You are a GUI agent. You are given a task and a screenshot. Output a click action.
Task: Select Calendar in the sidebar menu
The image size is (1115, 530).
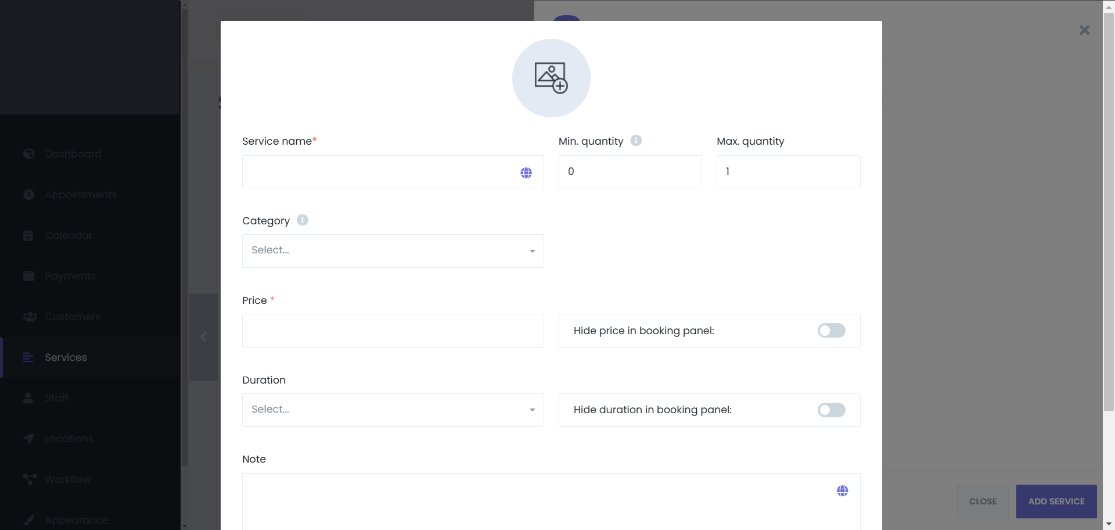[69, 235]
